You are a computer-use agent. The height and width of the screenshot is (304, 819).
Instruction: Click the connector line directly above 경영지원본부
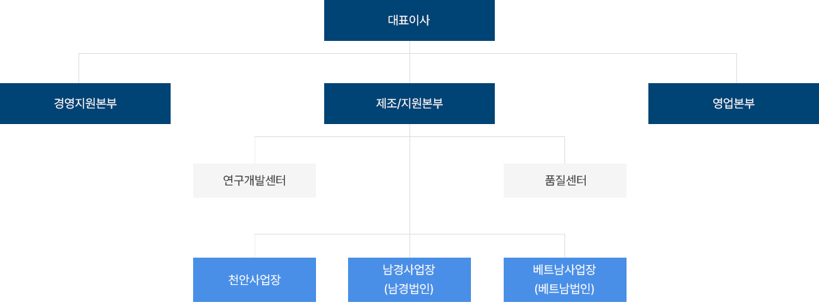(x=79, y=68)
